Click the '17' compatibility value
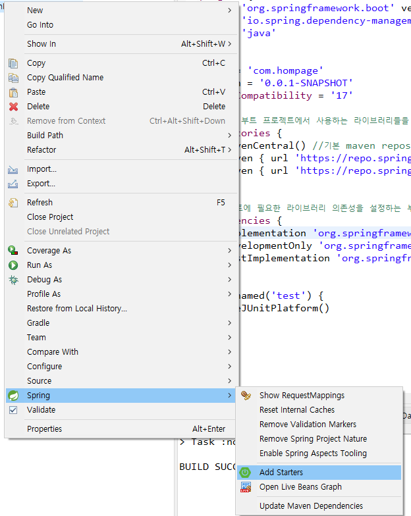 point(341,96)
